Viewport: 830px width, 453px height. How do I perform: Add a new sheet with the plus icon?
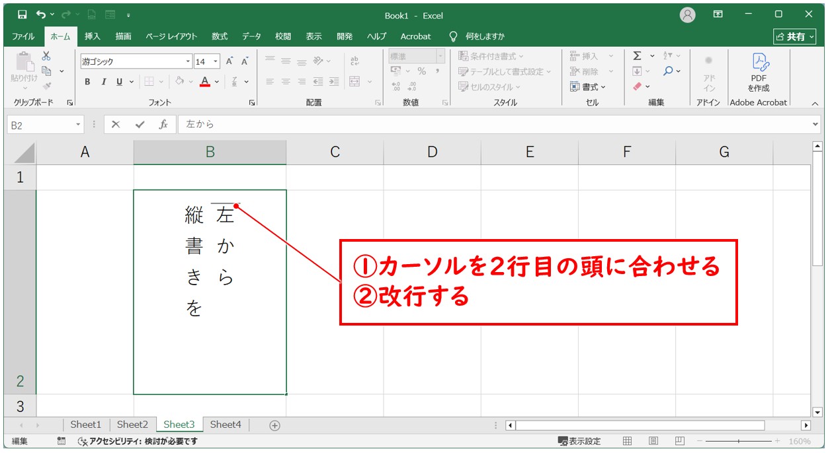[x=275, y=425]
